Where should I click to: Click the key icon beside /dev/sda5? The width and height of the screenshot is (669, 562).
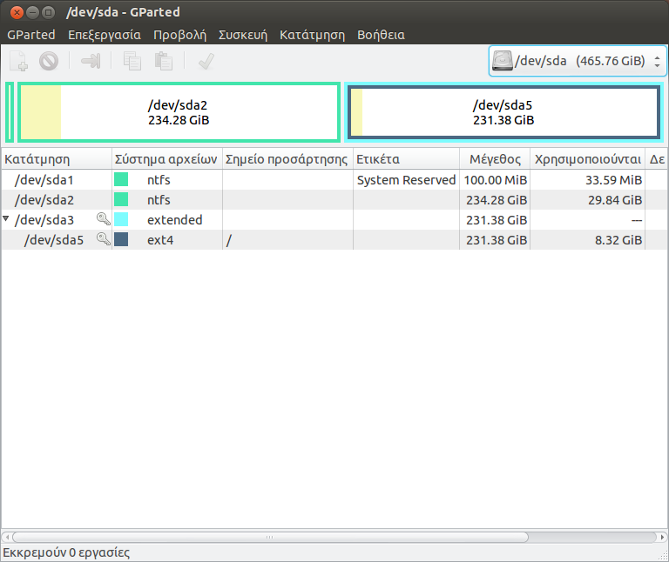[x=104, y=239]
